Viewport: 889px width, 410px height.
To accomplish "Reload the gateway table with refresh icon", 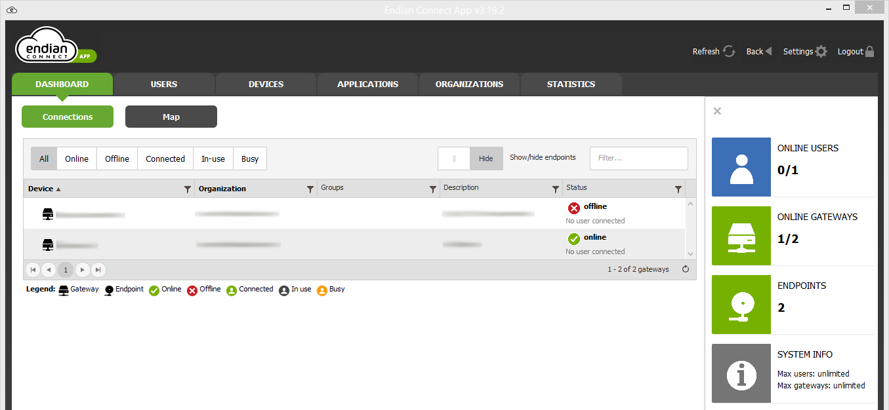I will pyautogui.click(x=686, y=269).
